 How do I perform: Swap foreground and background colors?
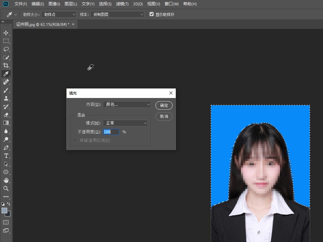pos(9,204)
